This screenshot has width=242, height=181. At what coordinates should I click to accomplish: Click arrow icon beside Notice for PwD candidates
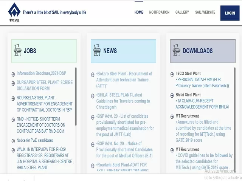(x=13, y=141)
